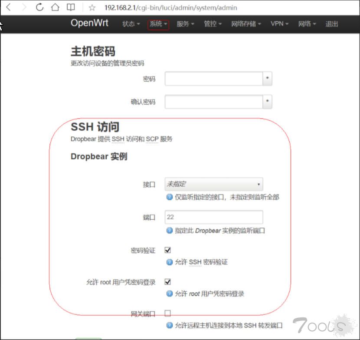Enable the 网关端口 checkbox
The image size is (360, 340).
tap(168, 314)
